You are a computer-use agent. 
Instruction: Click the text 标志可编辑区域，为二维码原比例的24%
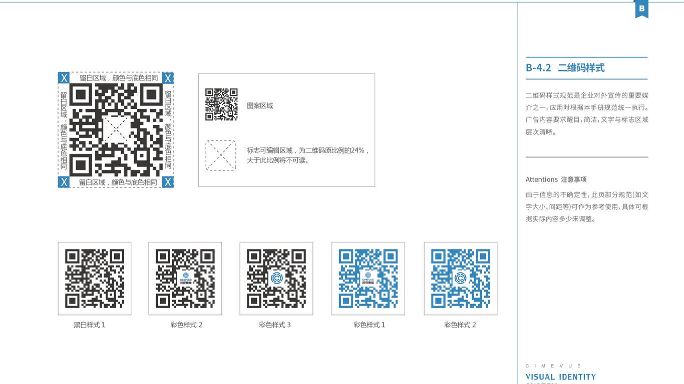point(307,150)
